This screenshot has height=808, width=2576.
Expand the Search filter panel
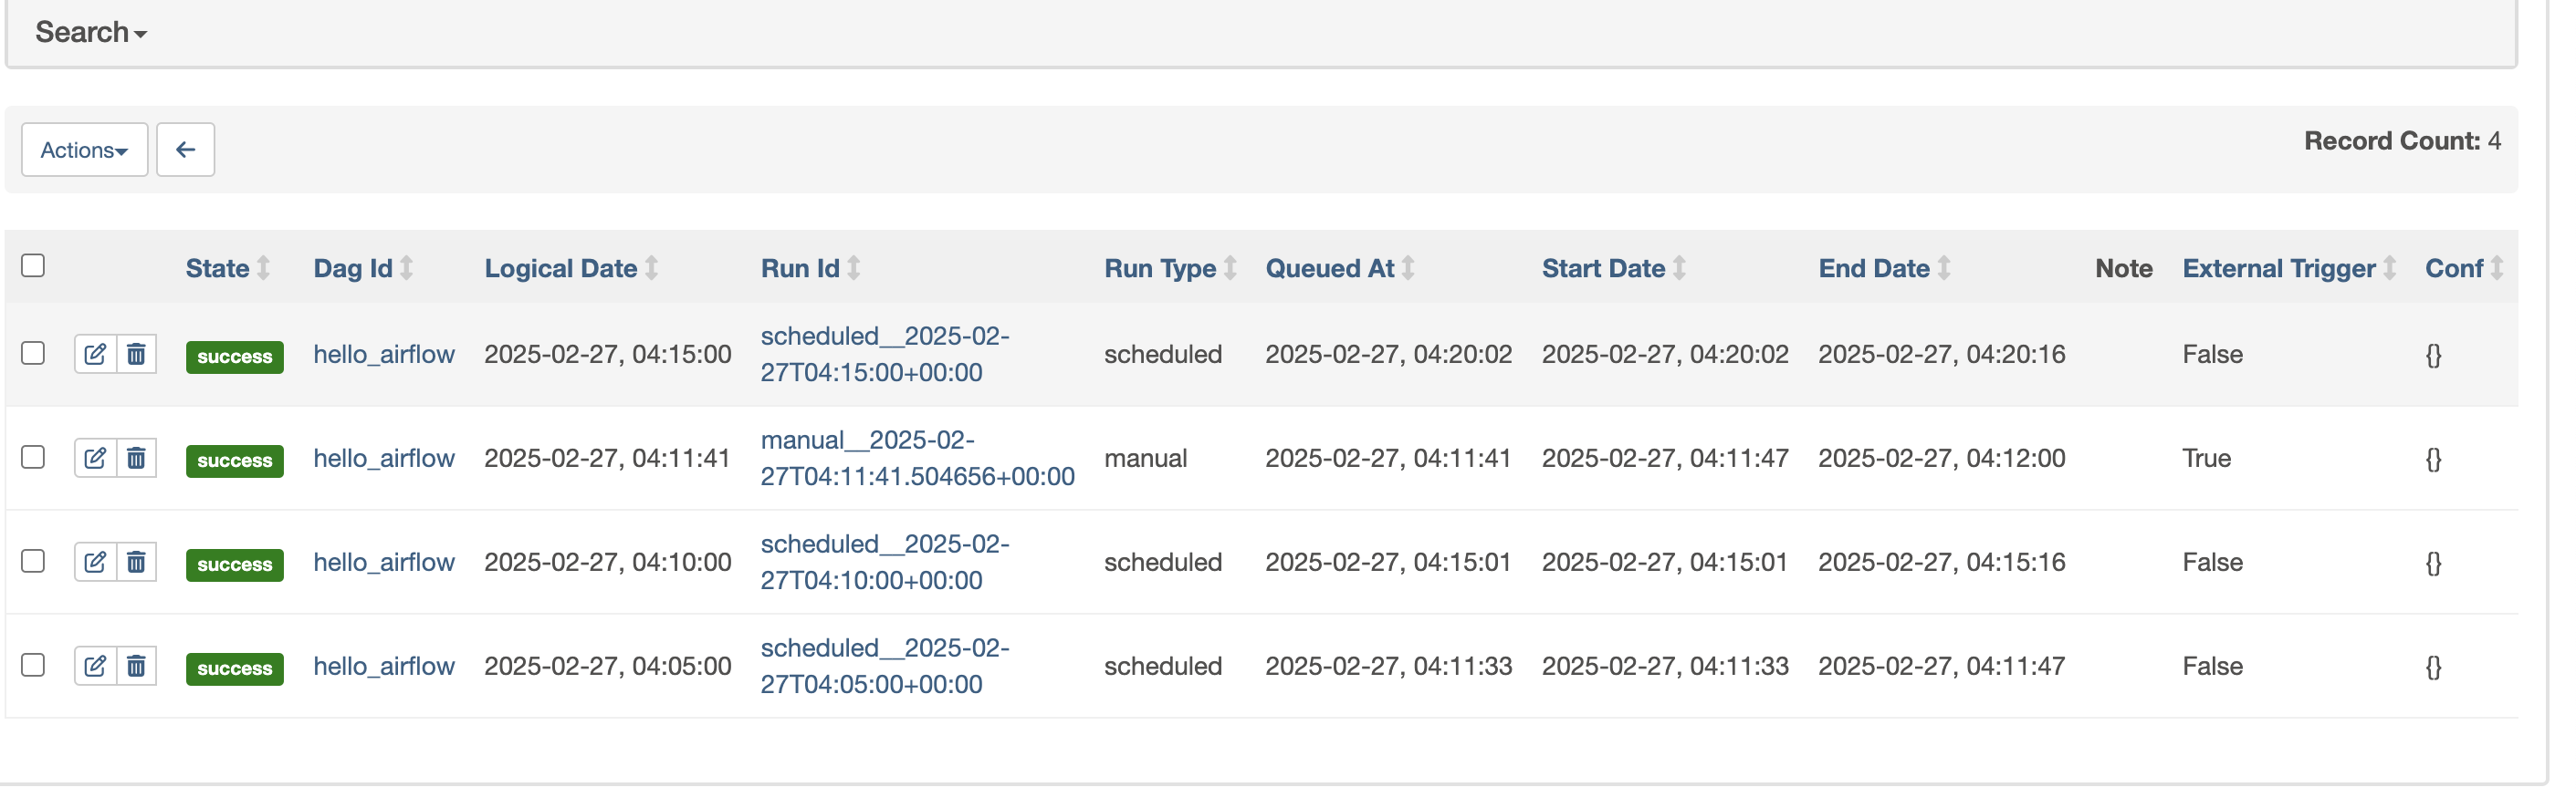click(x=91, y=33)
